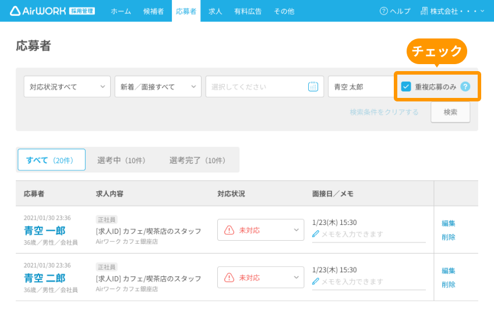Click the memo field for 青空 二郎
494x320 pixels.
(x=369, y=282)
